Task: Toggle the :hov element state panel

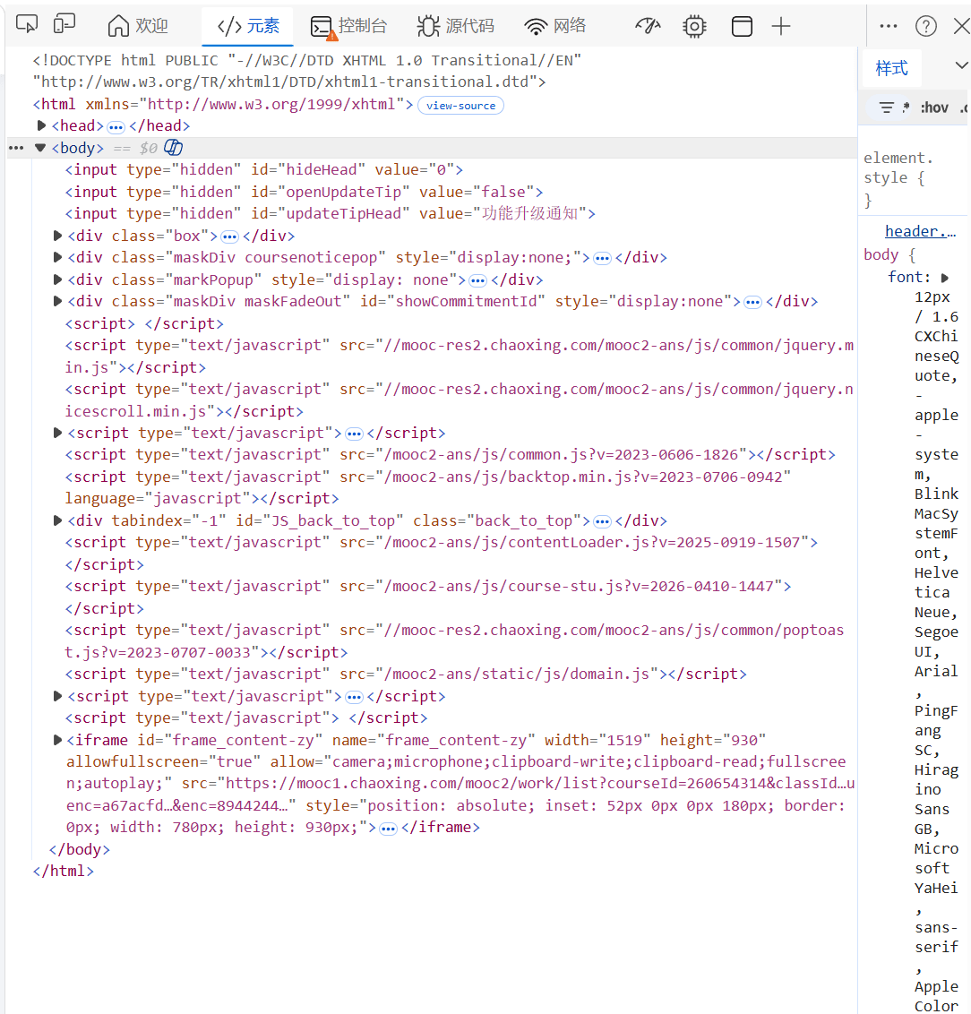Action: pos(934,107)
